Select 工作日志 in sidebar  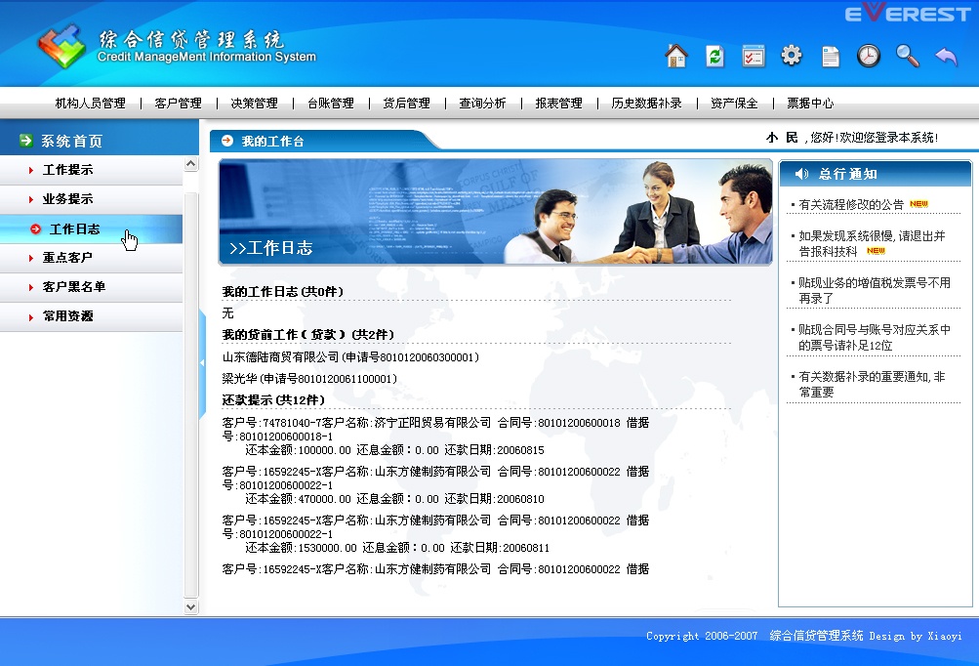click(91, 229)
